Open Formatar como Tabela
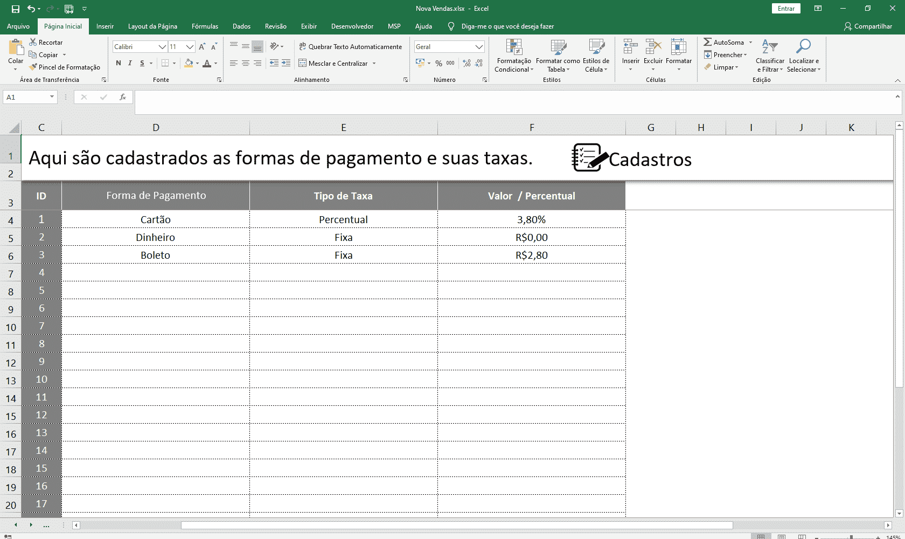The height and width of the screenshot is (539, 905). coord(558,56)
